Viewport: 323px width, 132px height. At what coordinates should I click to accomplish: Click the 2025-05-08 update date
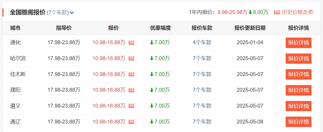click(x=250, y=122)
